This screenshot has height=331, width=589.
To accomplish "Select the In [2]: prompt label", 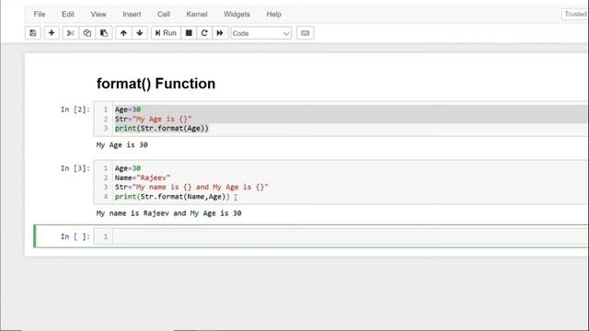I will pos(75,109).
